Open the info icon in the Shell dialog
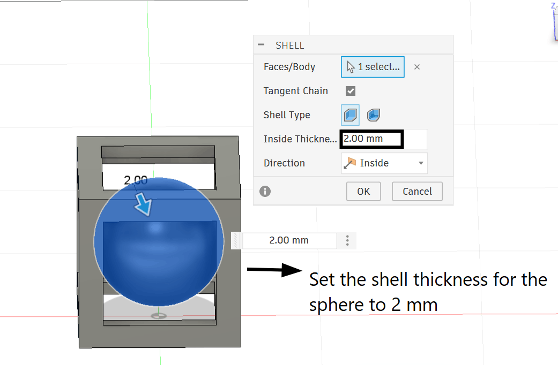Image resolution: width=558 pixels, height=365 pixels. (265, 192)
